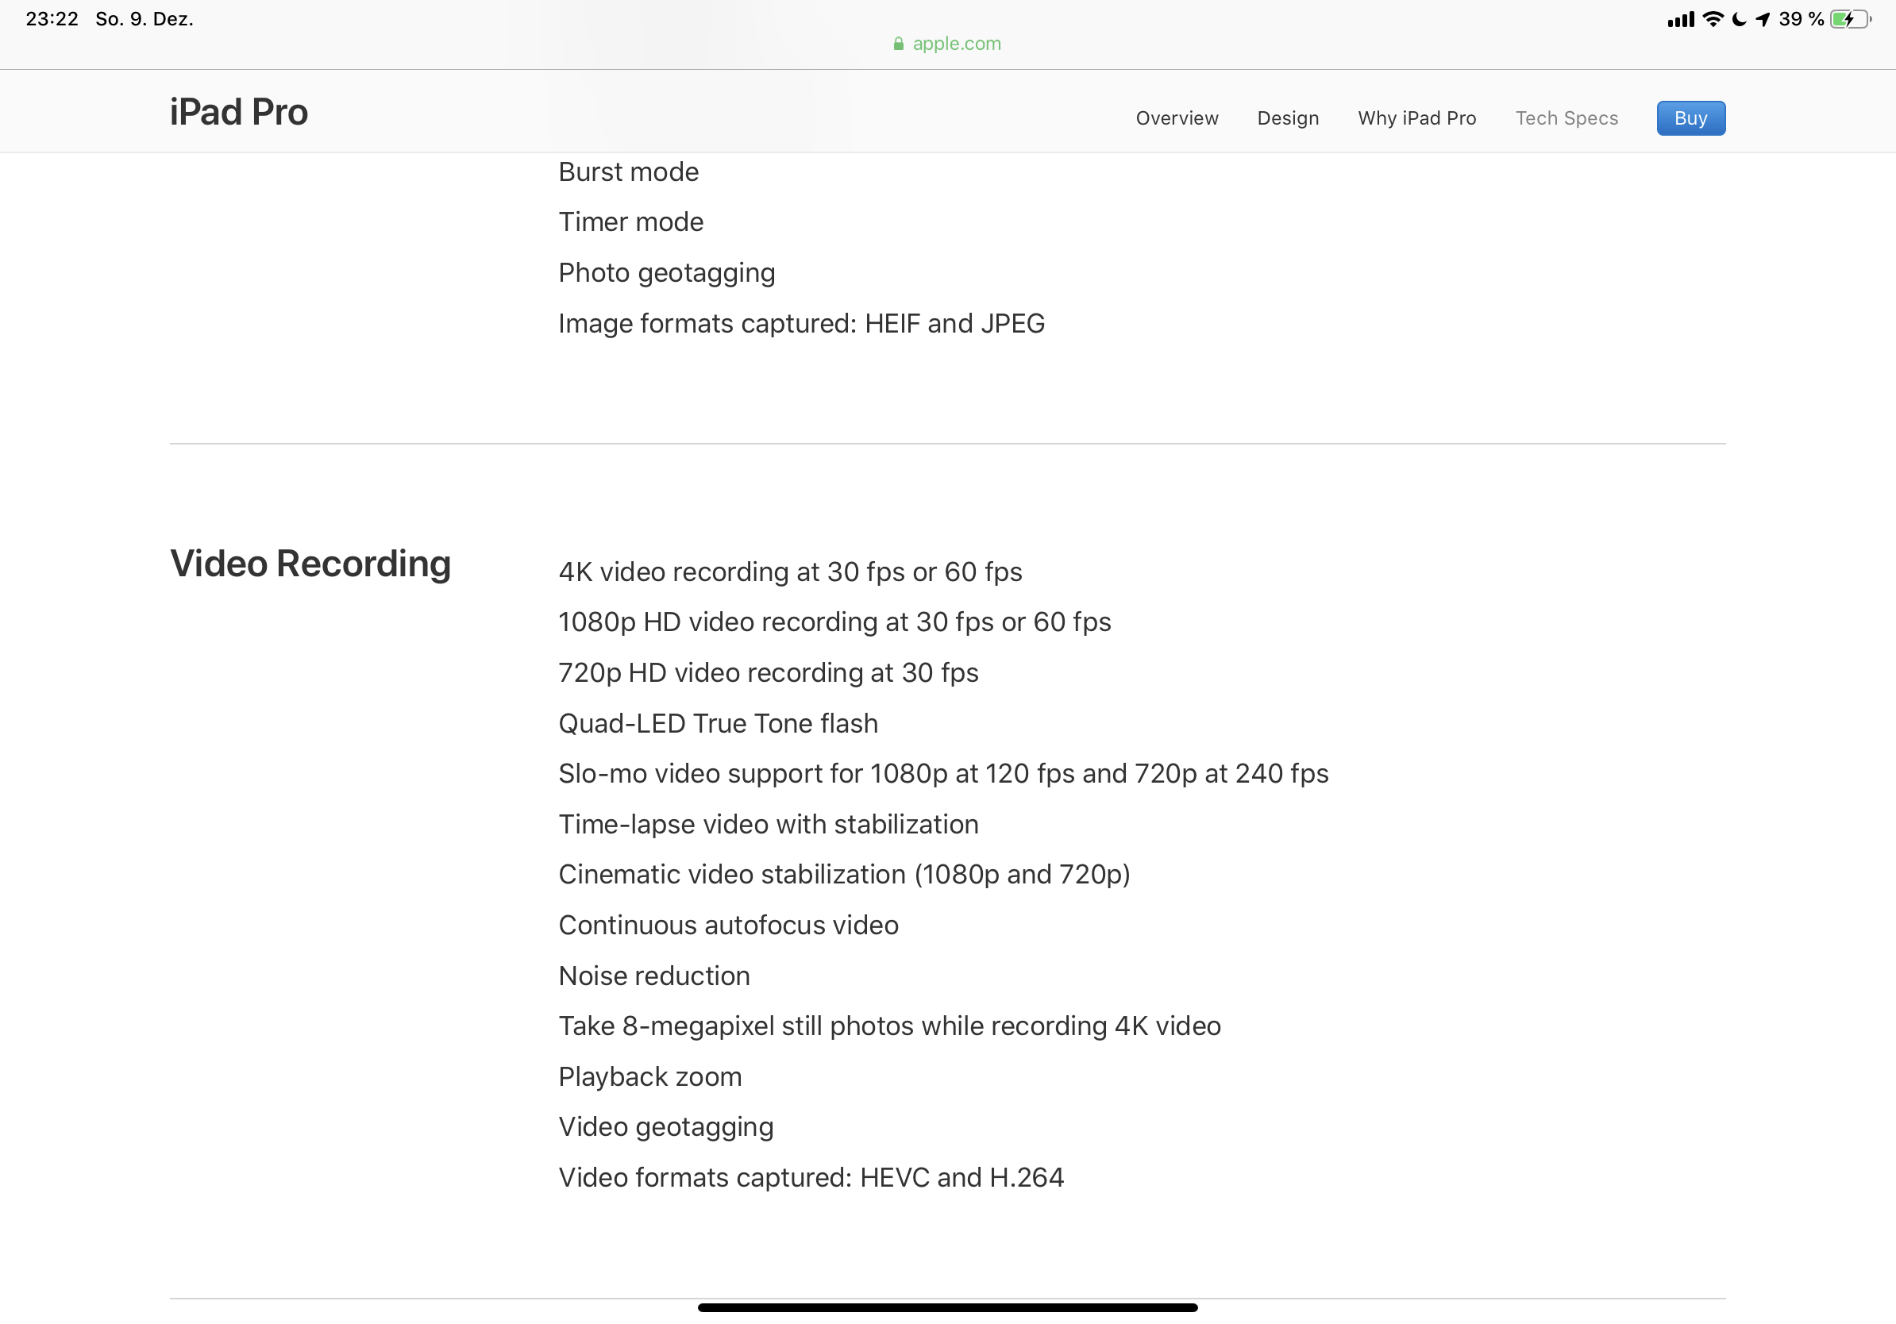Viewport: 1896px width, 1324px height.
Task: Tap the 23:22 clock in status bar
Action: 52,19
